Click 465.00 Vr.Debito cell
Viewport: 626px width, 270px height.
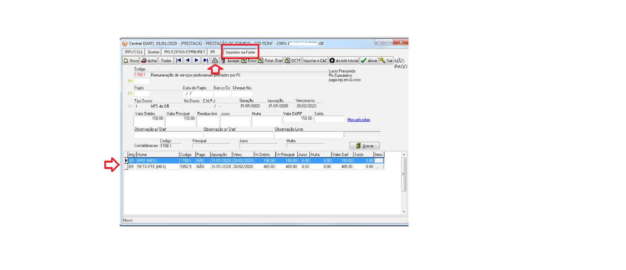[264, 167]
